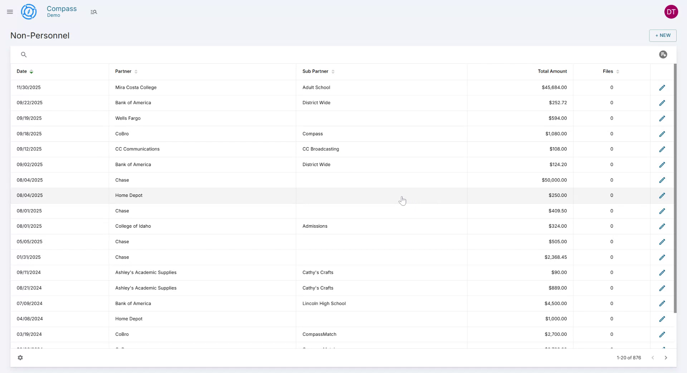Edit the Mira Costa College entry with the pencil
The height and width of the screenshot is (373, 687).
click(x=662, y=87)
